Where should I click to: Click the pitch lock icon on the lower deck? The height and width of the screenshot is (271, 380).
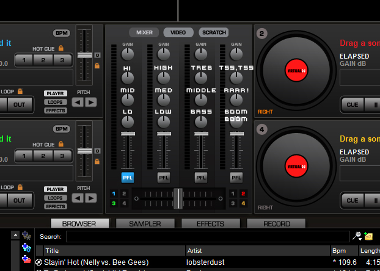[97, 161]
